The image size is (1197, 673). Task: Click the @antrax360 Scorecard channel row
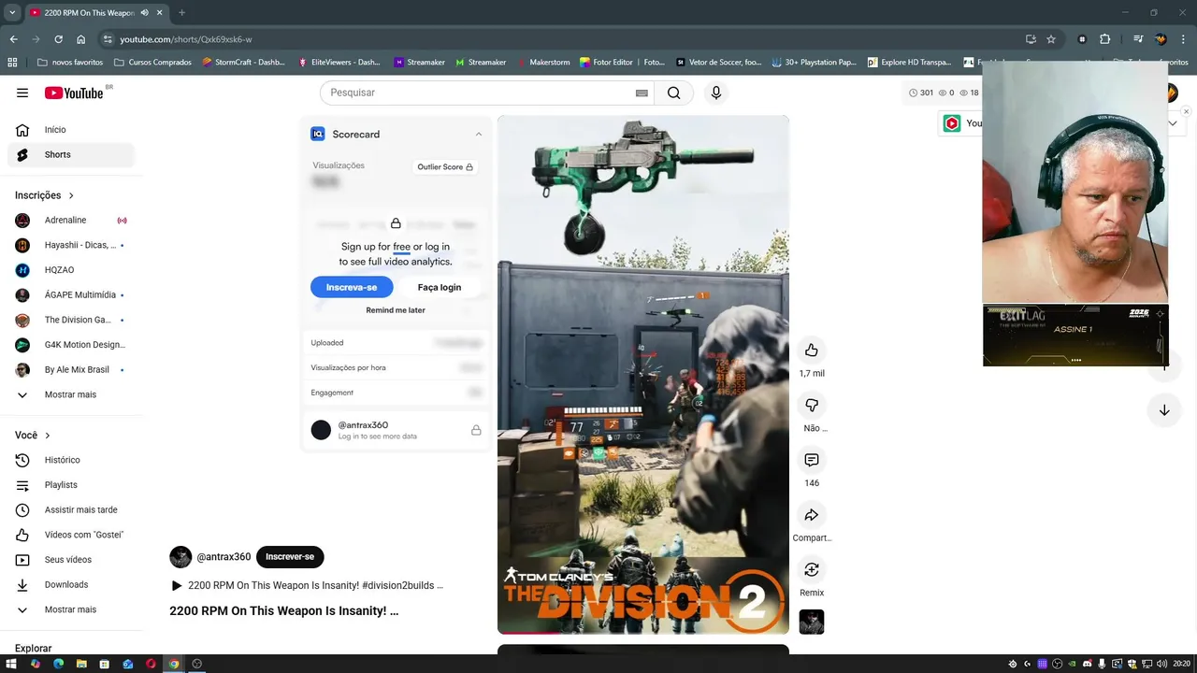[396, 430]
